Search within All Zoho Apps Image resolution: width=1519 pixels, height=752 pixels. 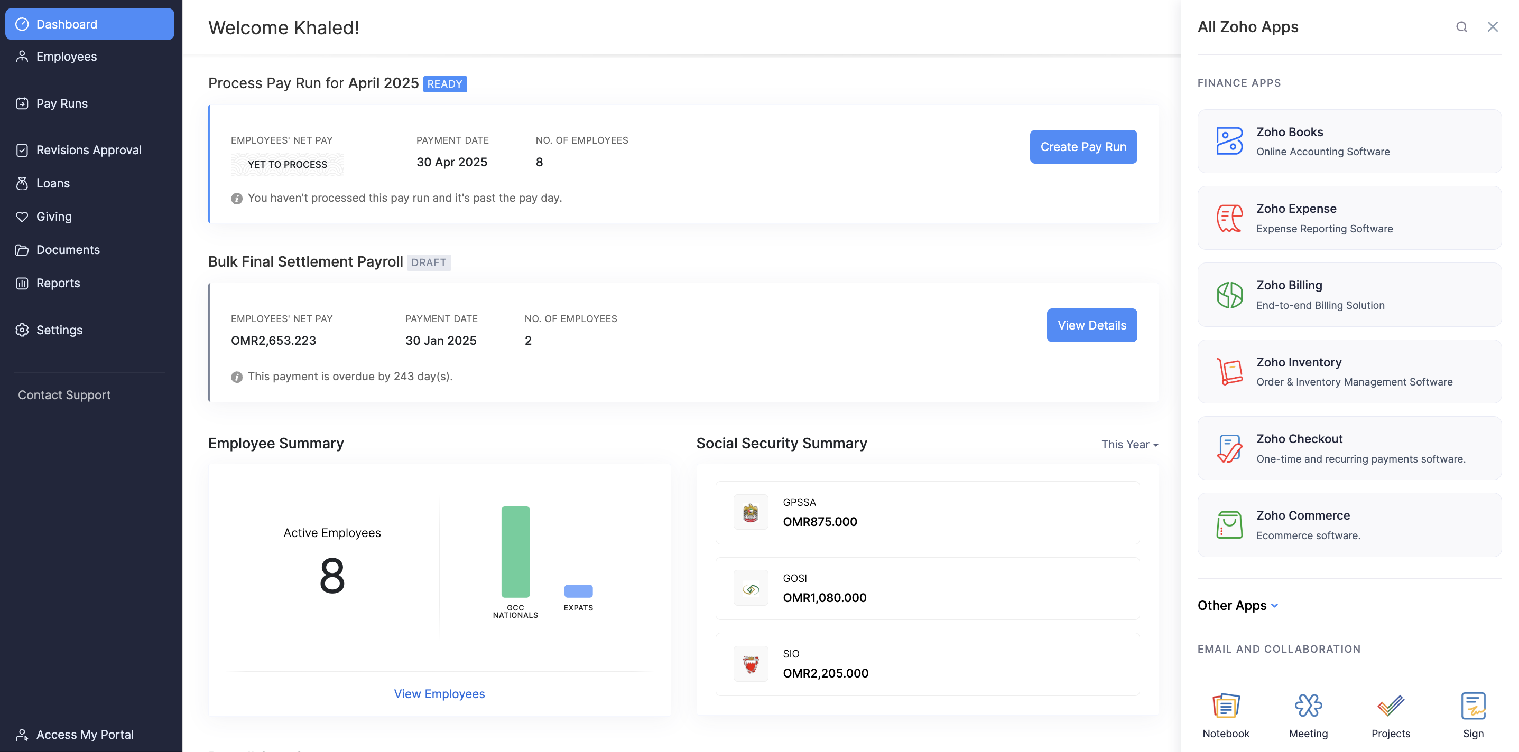click(x=1461, y=27)
